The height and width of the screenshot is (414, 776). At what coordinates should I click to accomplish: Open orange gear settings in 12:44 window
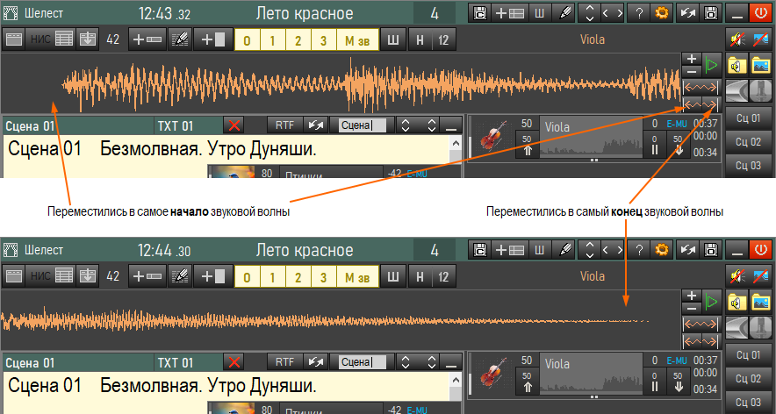661,250
